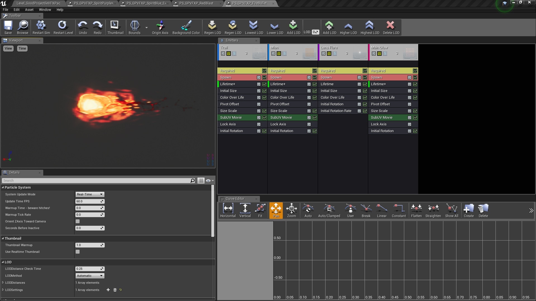Screen dimensions: 536x301
Task: Select the Restart Sim tool
Action: point(41,27)
